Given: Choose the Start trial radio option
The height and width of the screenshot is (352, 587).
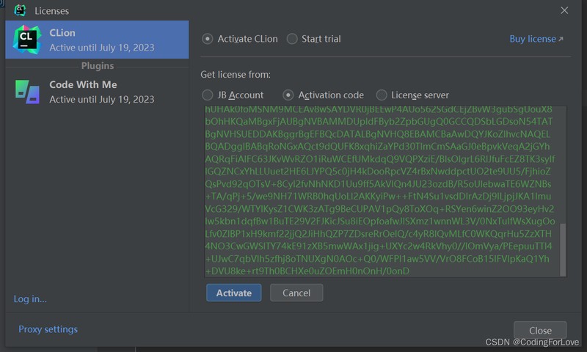Looking at the screenshot, I should 292,39.
